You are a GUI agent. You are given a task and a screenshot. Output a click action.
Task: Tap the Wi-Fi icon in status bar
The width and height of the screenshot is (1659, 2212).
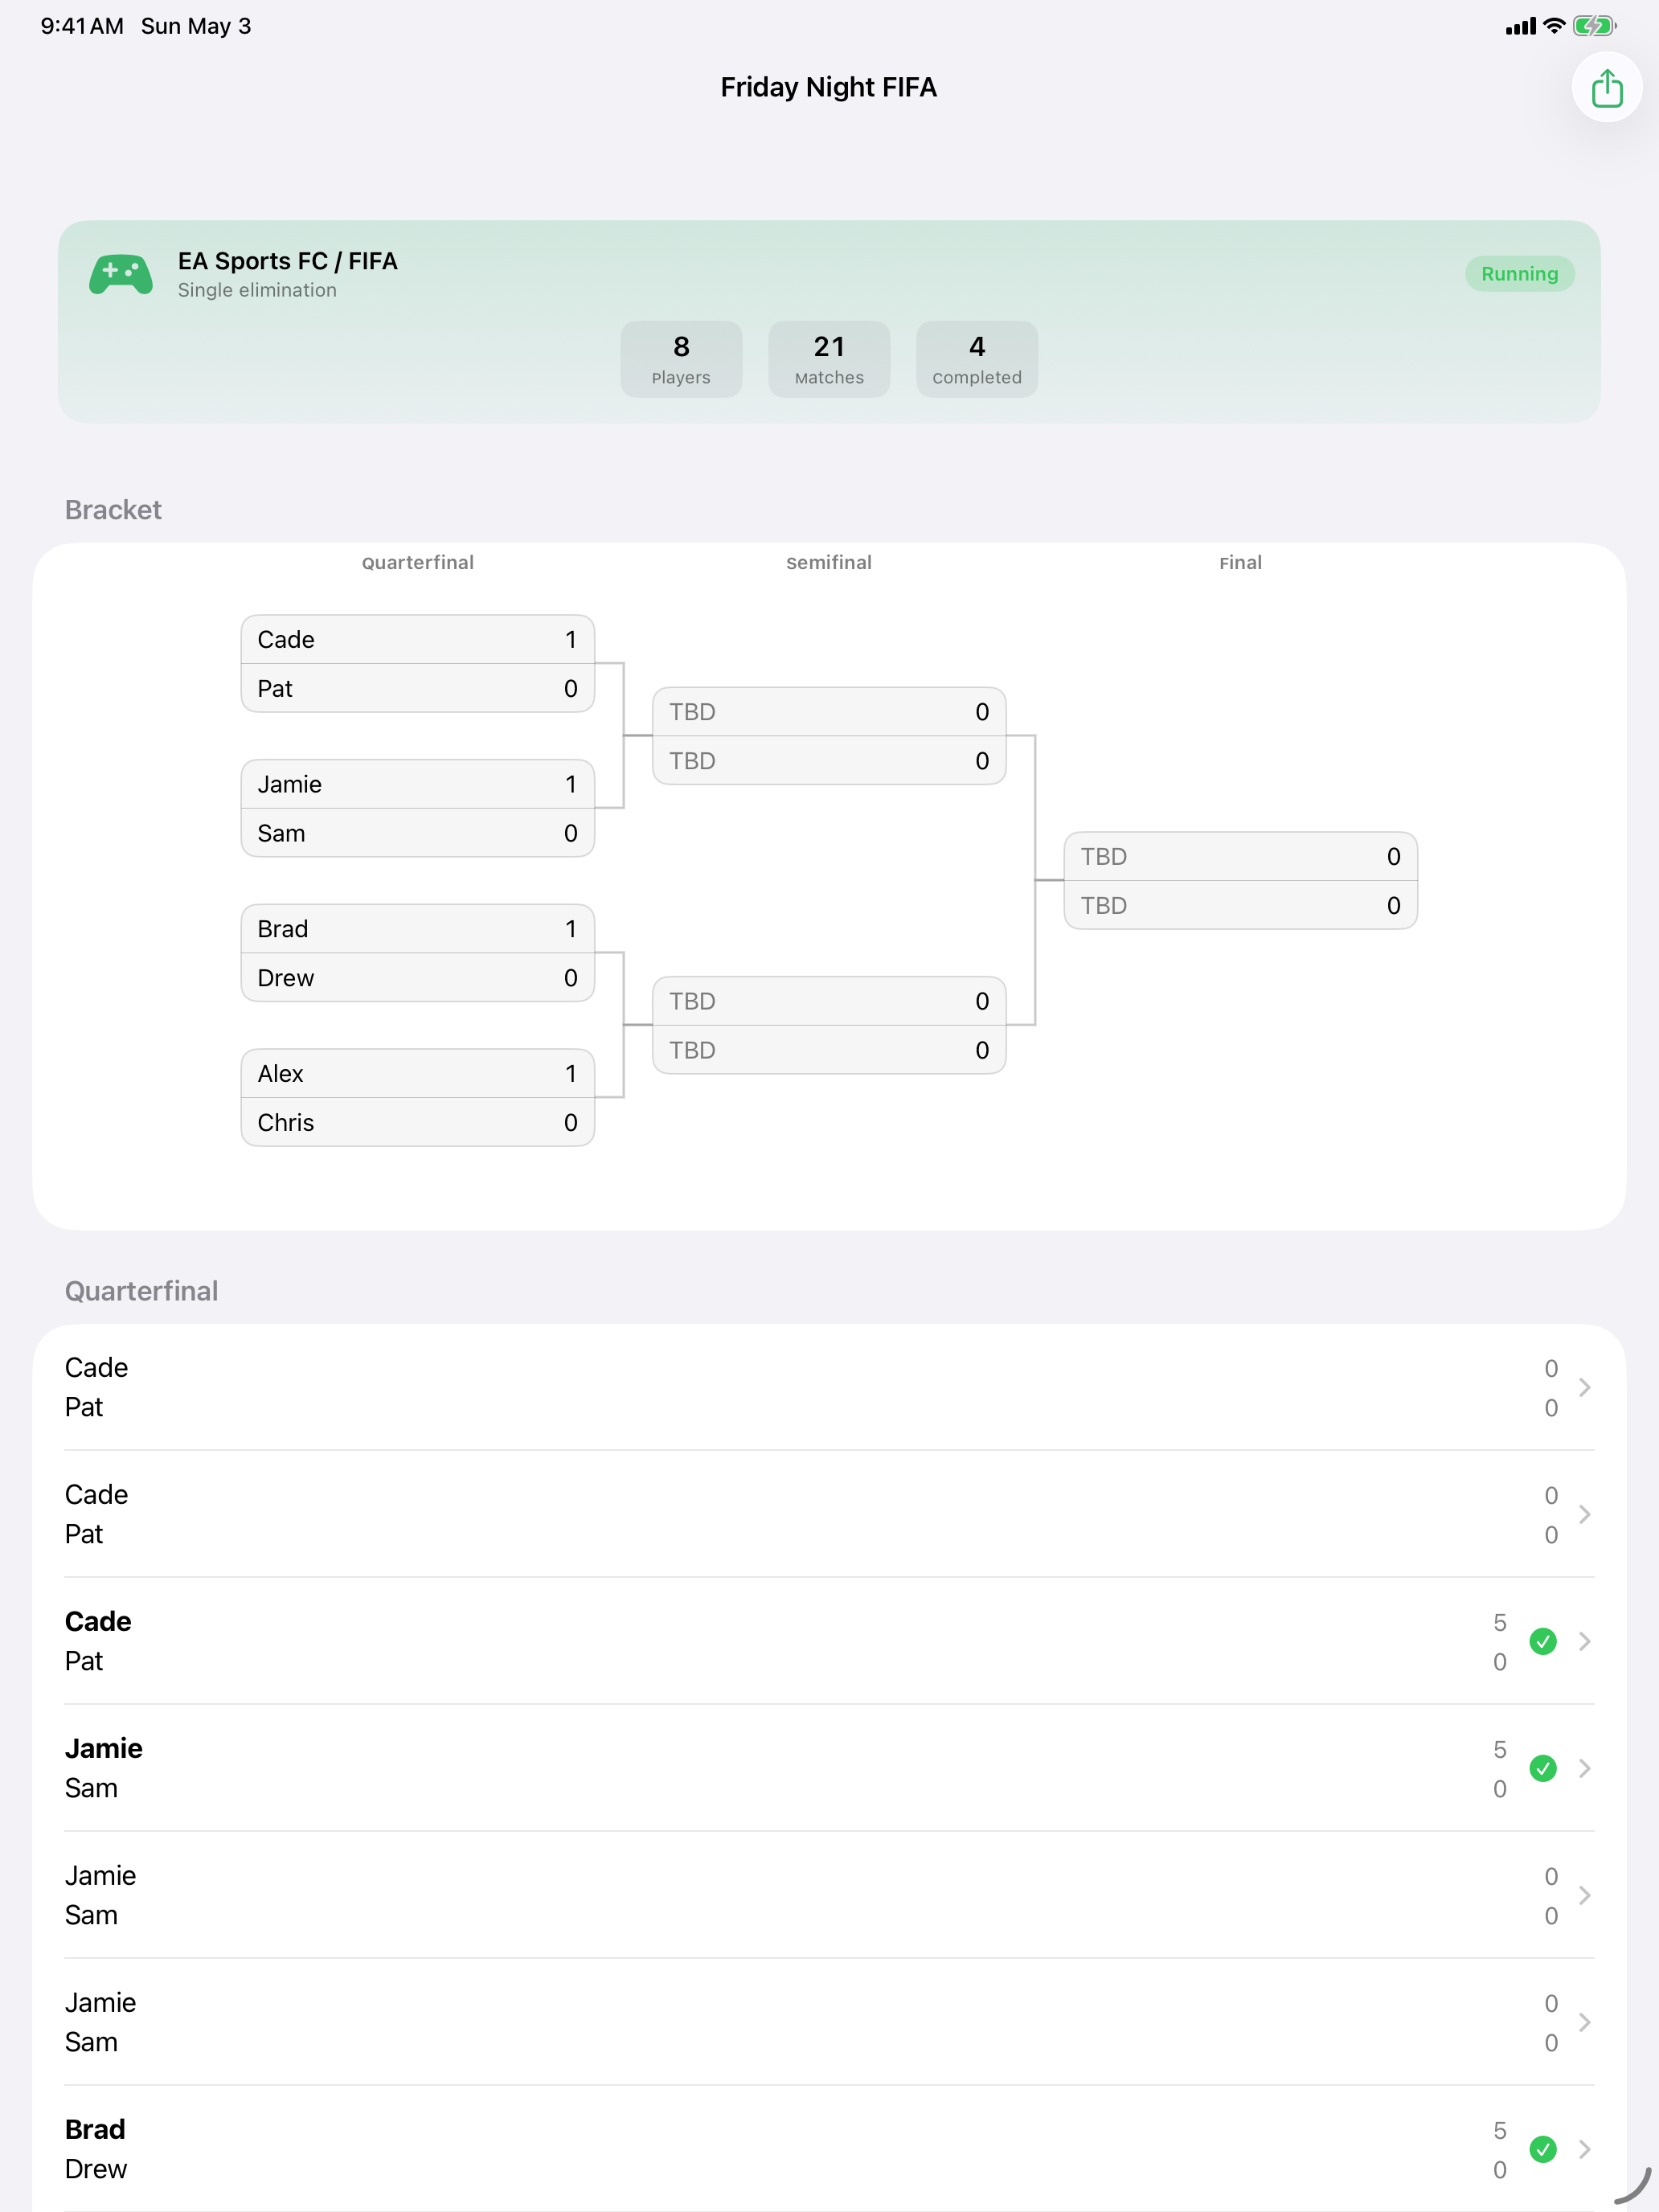point(1554,26)
